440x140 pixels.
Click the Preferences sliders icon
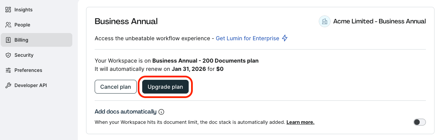tap(8, 70)
